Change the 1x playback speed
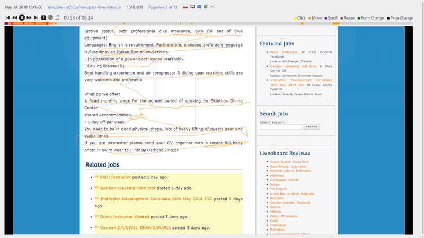424x238 pixels. click(43, 17)
